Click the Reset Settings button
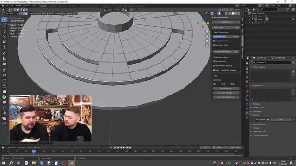 pyautogui.click(x=226, y=89)
